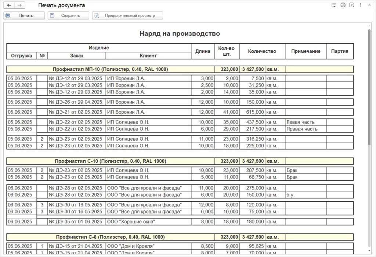Click the Примечание column header
The width and height of the screenshot is (376, 257).
[x=306, y=51]
